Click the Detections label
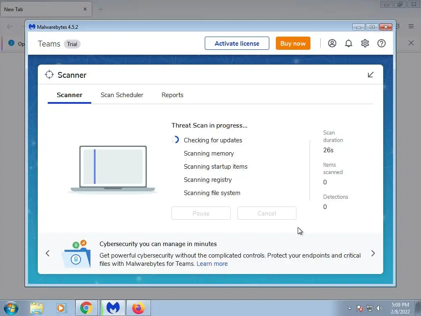421x316 pixels. pos(335,197)
